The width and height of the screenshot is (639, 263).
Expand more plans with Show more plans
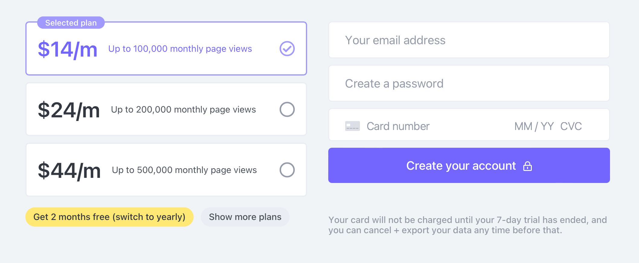coord(245,217)
